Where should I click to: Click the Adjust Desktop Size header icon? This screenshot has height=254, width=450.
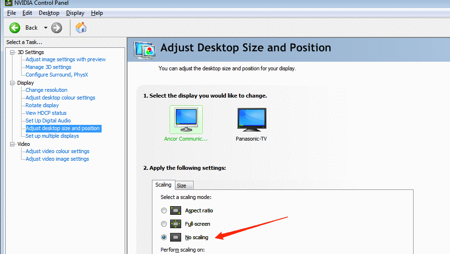145,50
